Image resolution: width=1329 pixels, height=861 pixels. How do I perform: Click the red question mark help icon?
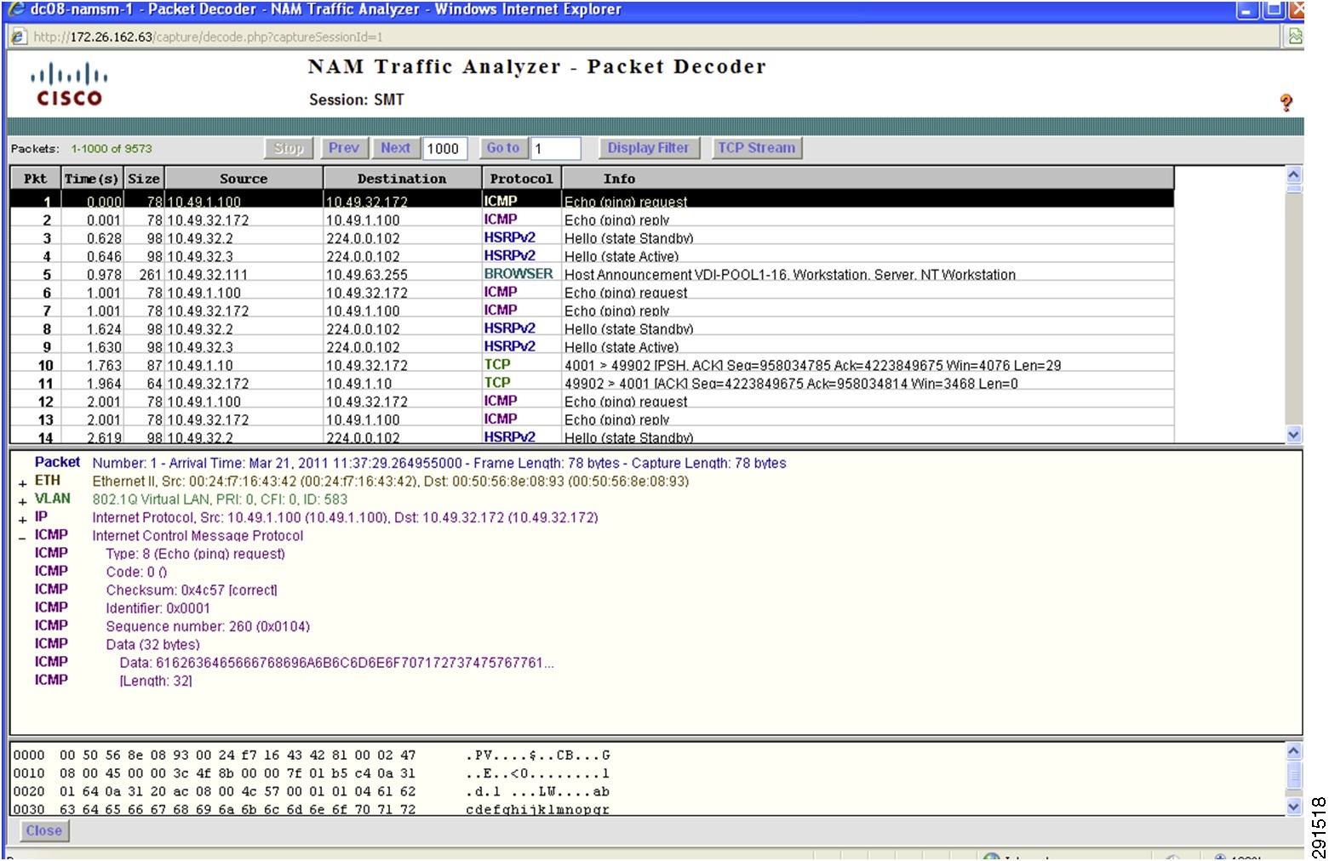click(1286, 103)
